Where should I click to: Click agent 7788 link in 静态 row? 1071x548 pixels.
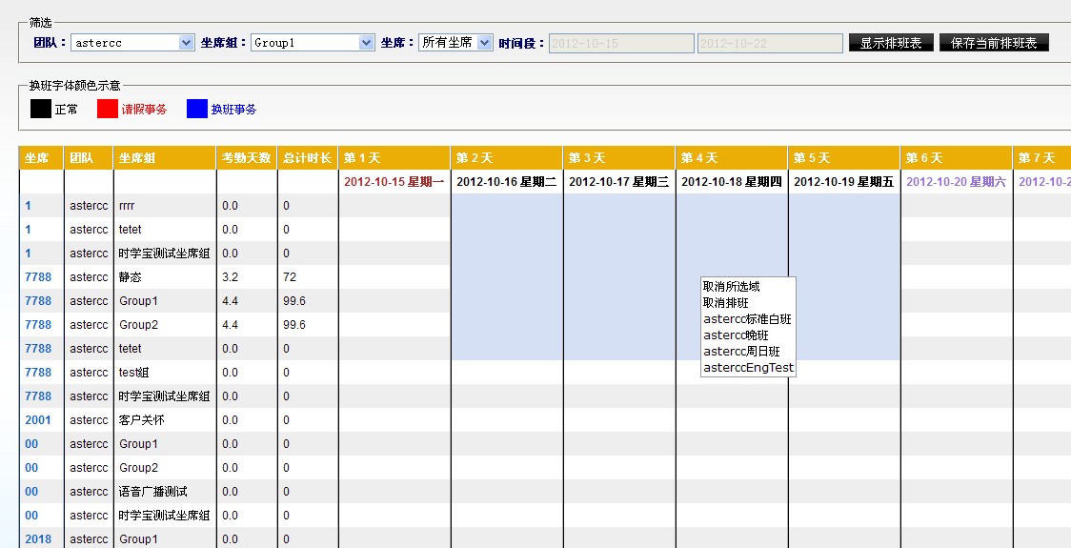38,277
